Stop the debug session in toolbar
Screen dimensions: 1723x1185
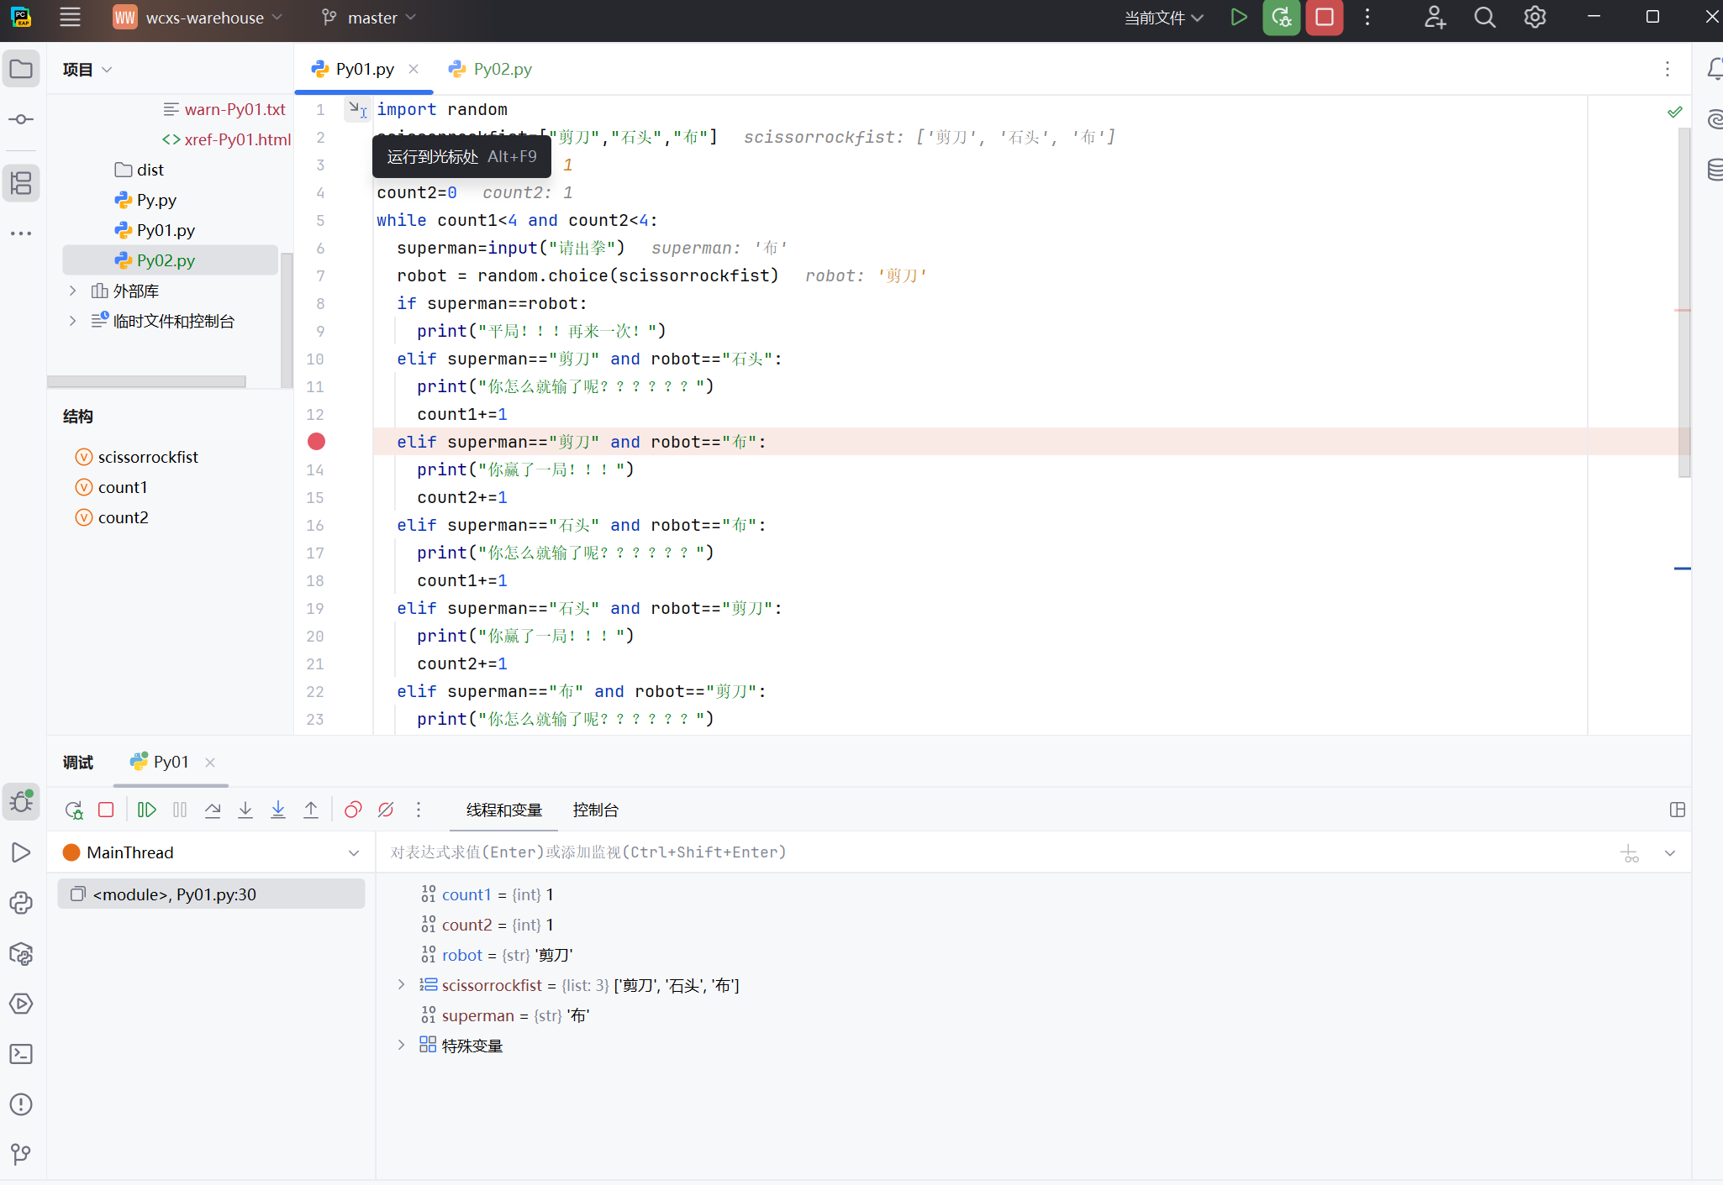click(x=106, y=810)
